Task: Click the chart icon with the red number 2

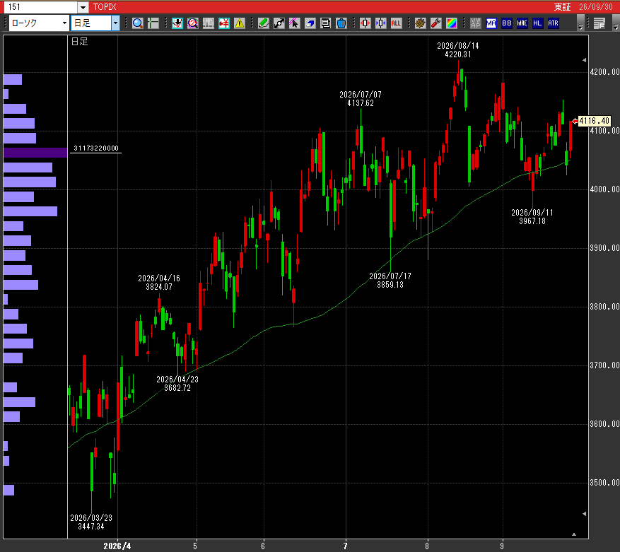Action: tap(192, 23)
